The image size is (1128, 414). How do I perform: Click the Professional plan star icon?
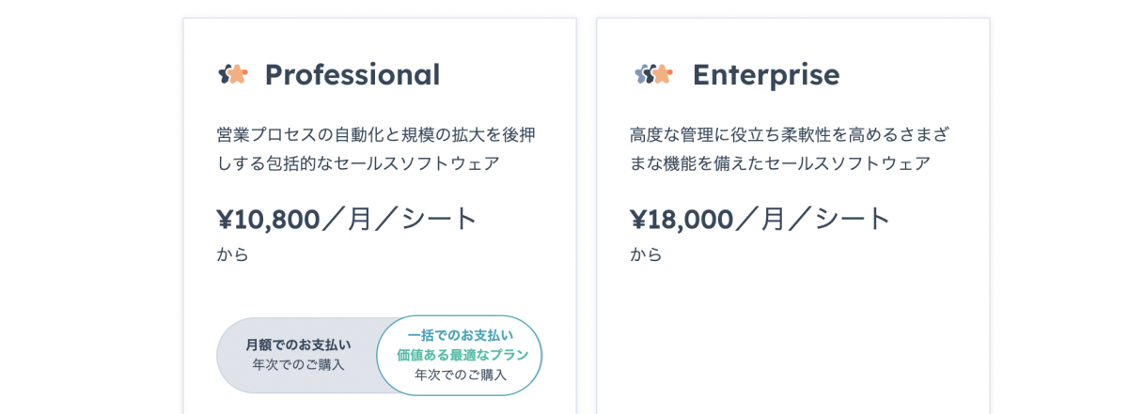click(x=233, y=74)
